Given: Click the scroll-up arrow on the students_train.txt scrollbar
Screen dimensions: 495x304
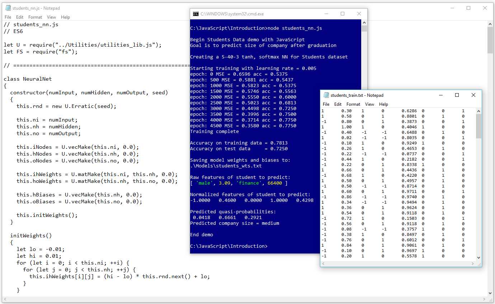Looking at the screenshot, I should (478, 110).
